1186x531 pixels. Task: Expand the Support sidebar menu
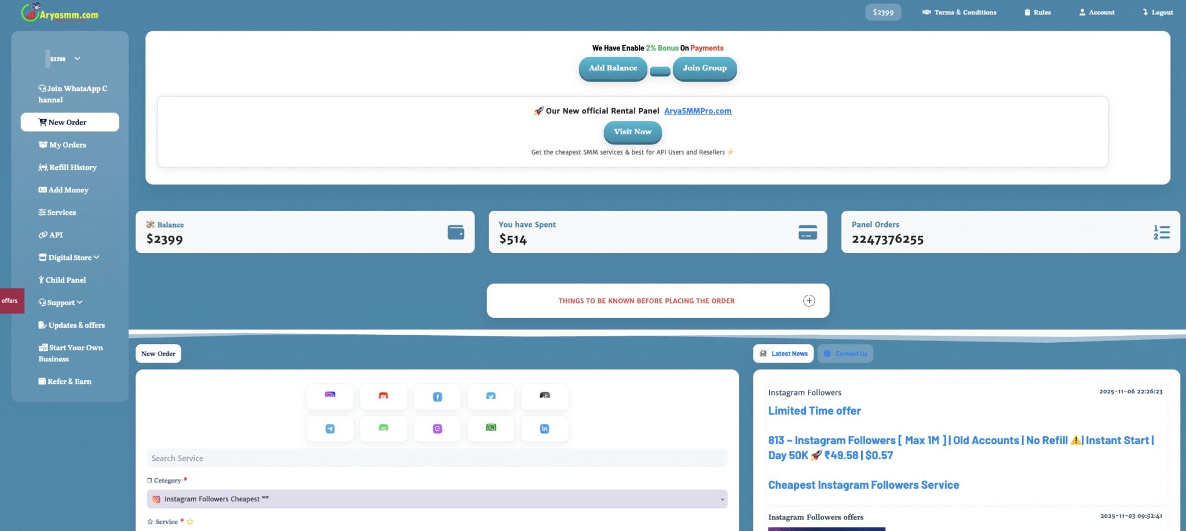pyautogui.click(x=61, y=303)
